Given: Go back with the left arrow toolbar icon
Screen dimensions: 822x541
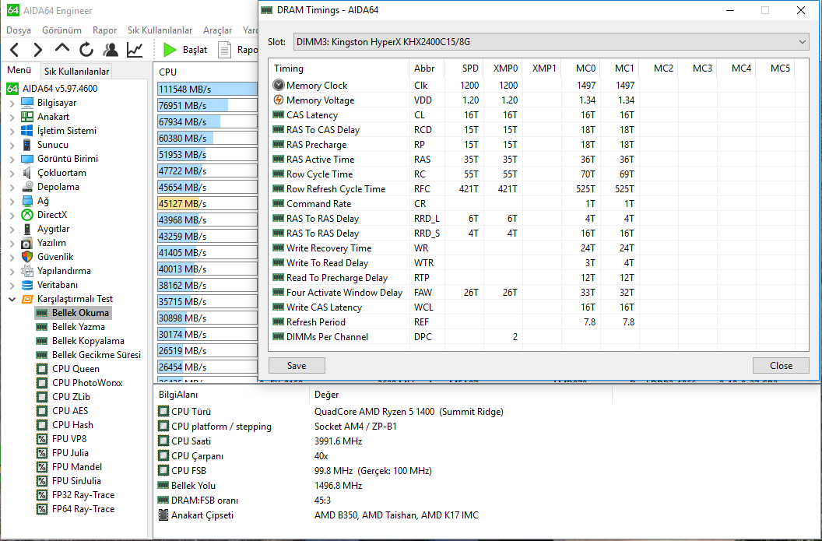Looking at the screenshot, I should (x=15, y=50).
